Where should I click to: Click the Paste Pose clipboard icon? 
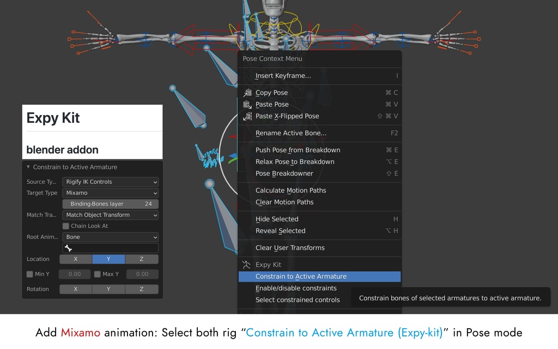point(247,104)
